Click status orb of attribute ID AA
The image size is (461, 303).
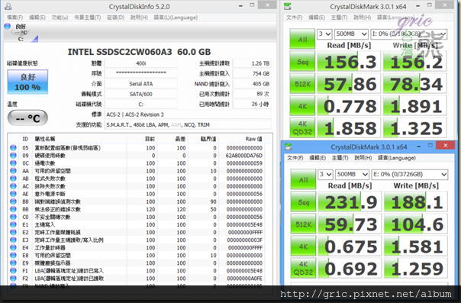click(x=13, y=171)
